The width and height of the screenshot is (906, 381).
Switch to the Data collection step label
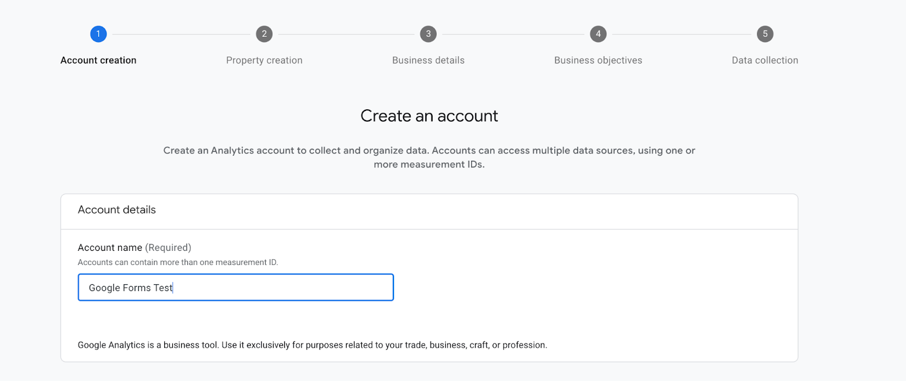(765, 60)
